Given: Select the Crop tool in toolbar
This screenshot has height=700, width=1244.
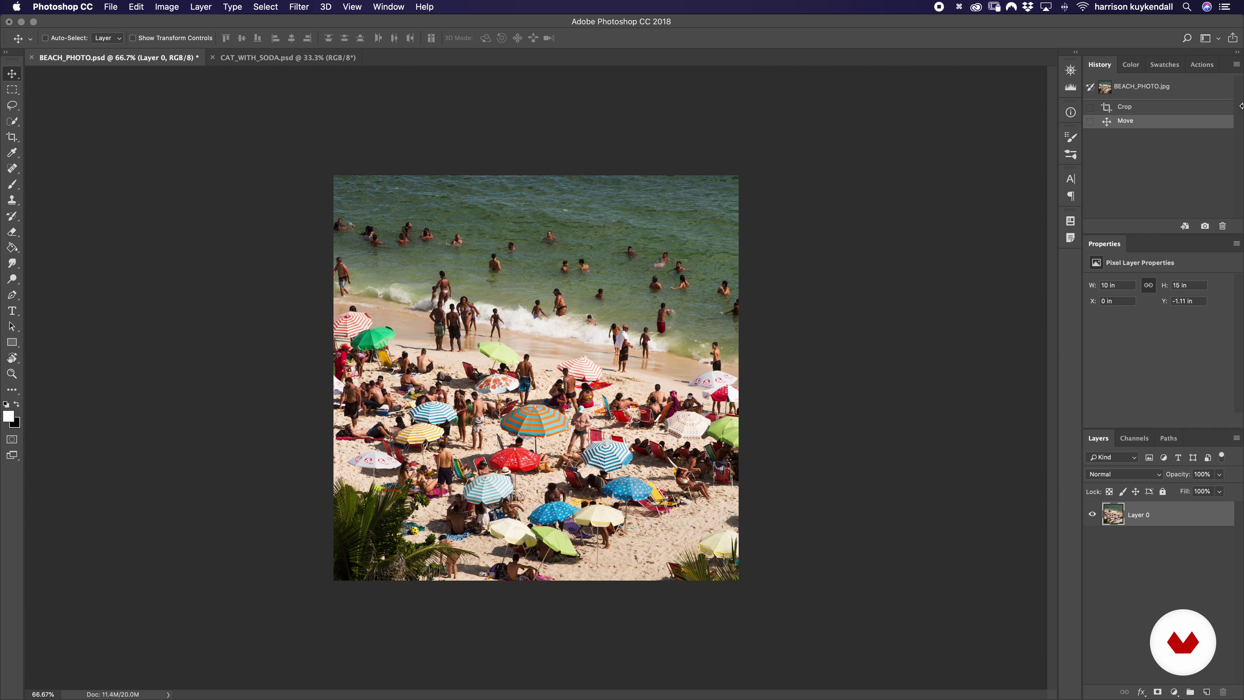Looking at the screenshot, I should 12,137.
